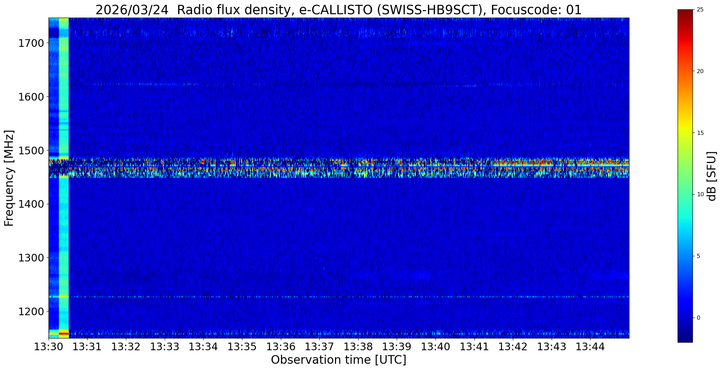The image size is (722, 370).
Task: Select the 1500 MHz frequency label
Action: coord(31,150)
